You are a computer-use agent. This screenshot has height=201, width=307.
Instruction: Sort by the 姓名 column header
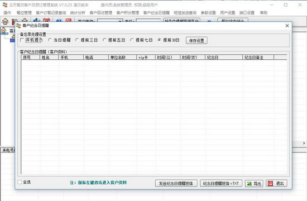49,58
